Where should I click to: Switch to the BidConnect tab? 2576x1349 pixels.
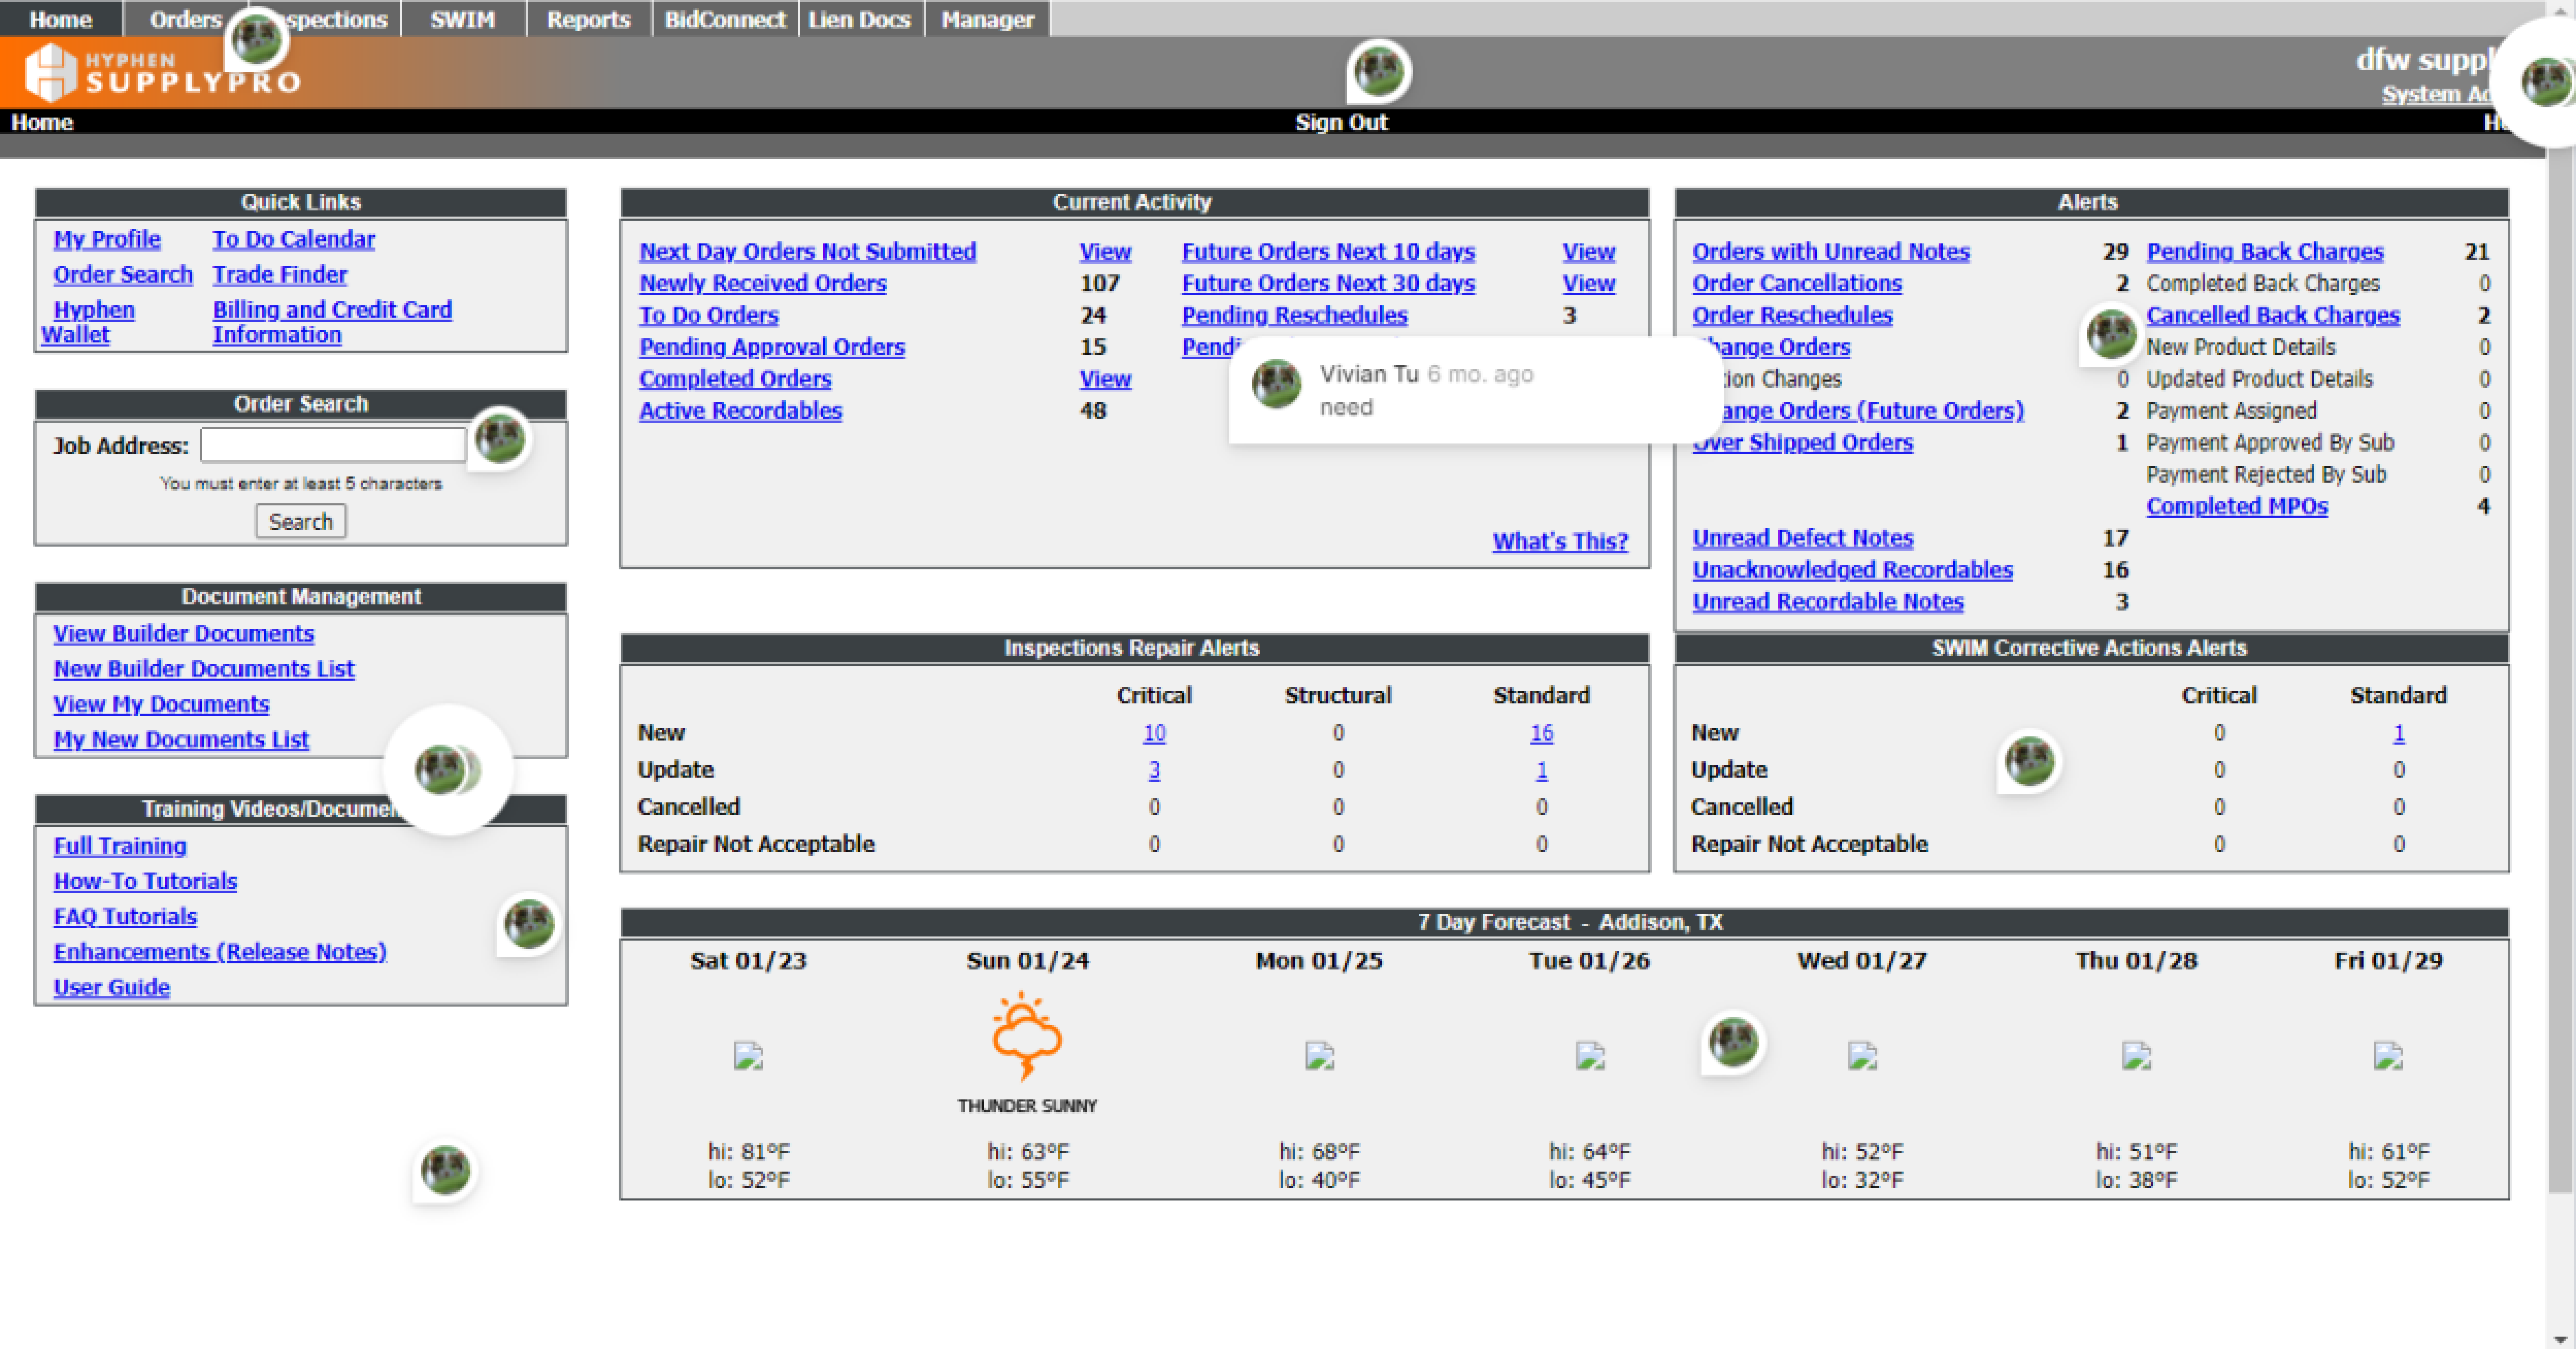point(724,19)
